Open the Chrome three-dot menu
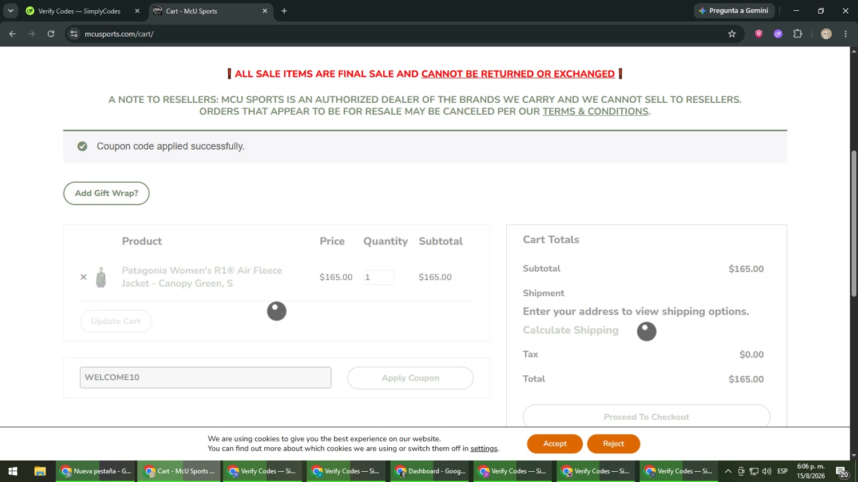Image resolution: width=858 pixels, height=482 pixels. 845,34
